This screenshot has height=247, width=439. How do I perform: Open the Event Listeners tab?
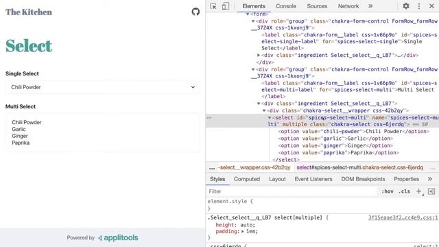[313, 179]
